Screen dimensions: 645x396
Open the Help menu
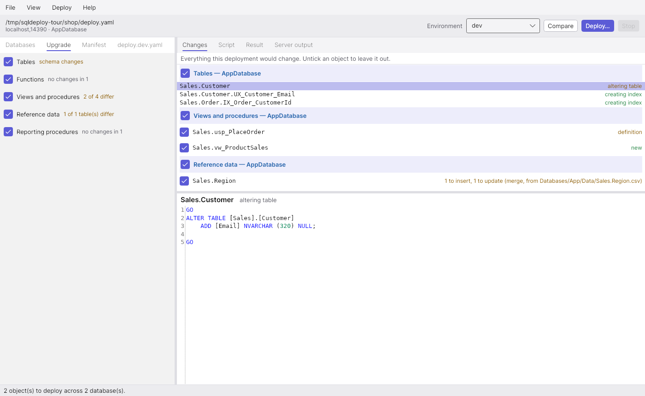(89, 7)
